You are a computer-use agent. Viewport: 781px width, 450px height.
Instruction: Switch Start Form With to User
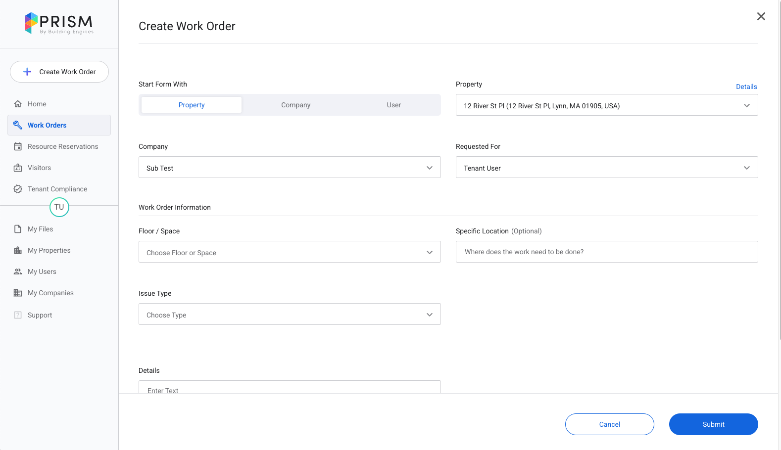click(x=393, y=105)
